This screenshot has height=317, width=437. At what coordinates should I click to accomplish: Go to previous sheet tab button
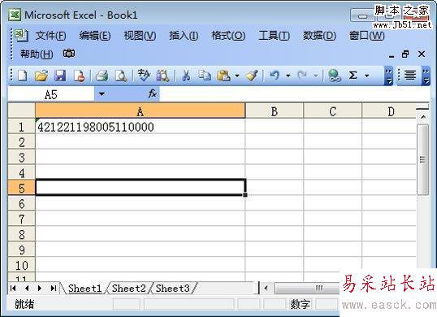coord(27,288)
